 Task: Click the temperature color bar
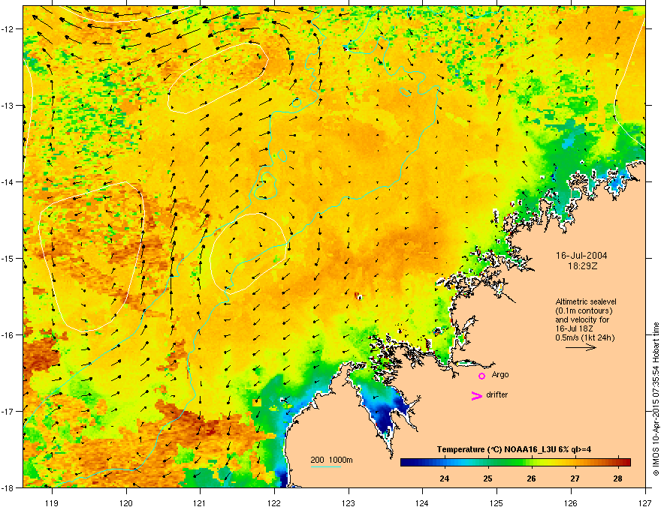click(x=515, y=462)
